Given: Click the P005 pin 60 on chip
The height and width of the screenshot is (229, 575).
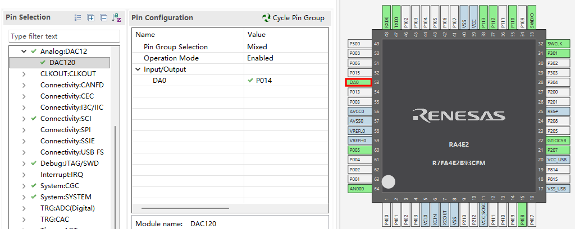Looking at the screenshot, I should coord(360,150).
